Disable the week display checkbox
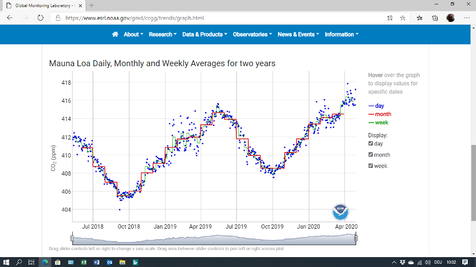Image resolution: width=476 pixels, height=267 pixels. click(x=371, y=166)
